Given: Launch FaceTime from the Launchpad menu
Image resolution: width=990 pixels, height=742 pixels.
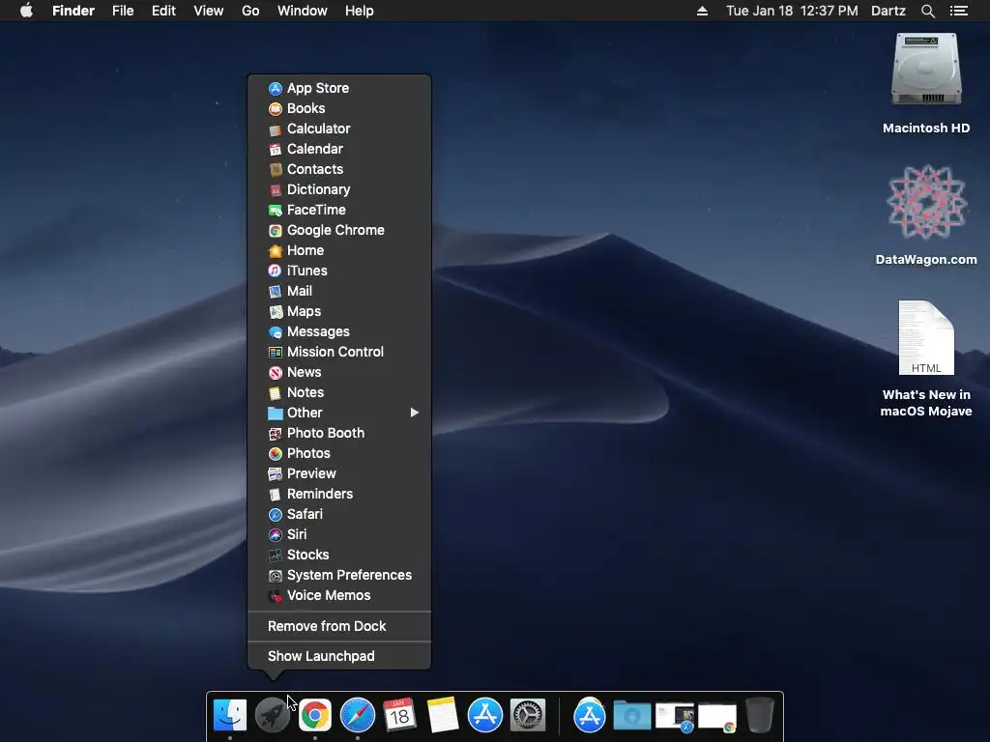Looking at the screenshot, I should pyautogui.click(x=339, y=210).
